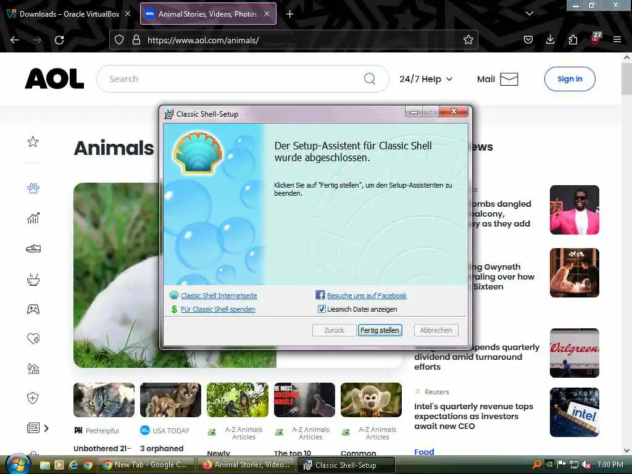Open the extensions puzzle icon
Screen dimensions: 632x474
pos(573,39)
